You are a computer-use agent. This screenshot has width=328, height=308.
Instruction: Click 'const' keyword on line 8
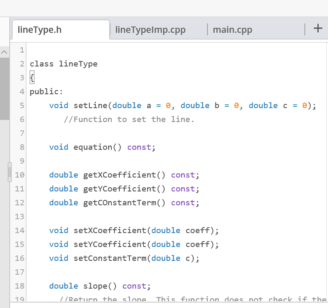tap(139, 147)
